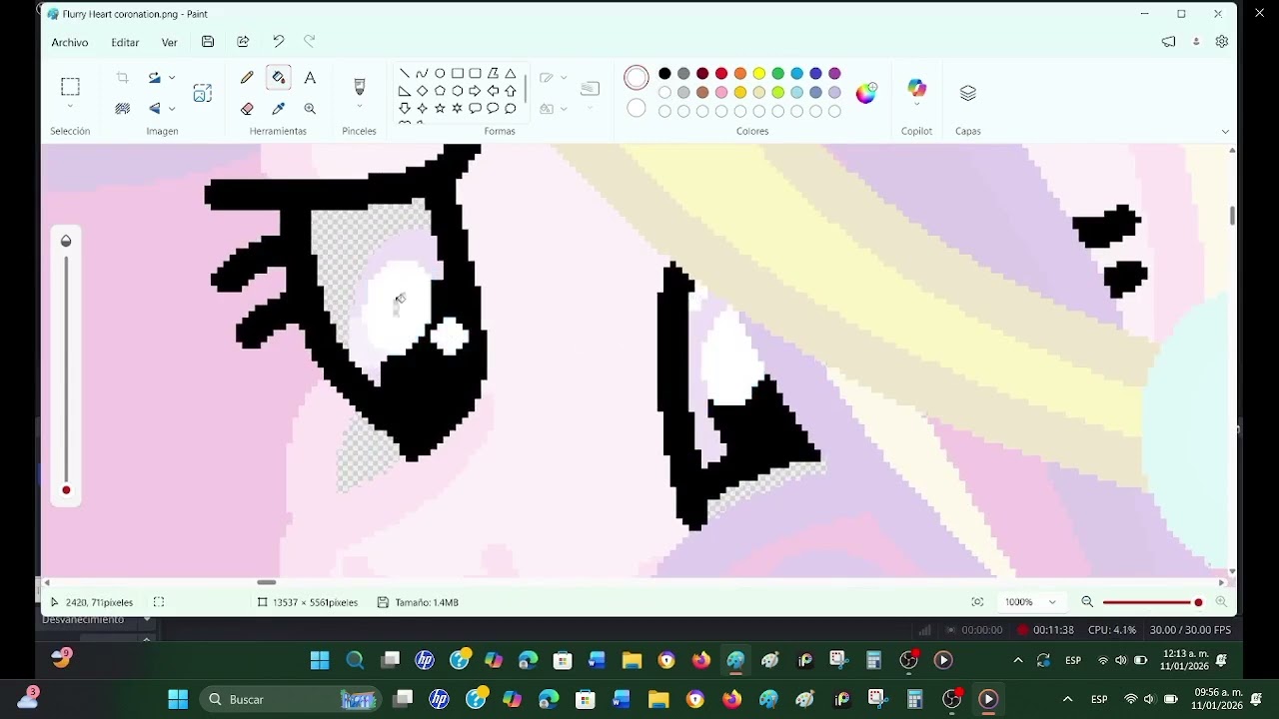Open the resize and skew tool

(203, 93)
